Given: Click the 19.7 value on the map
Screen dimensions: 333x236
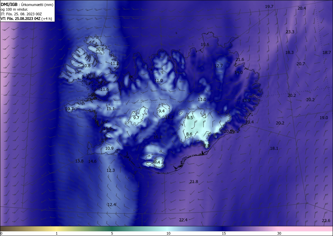Looking at the screenshot, I should [x=269, y=7].
